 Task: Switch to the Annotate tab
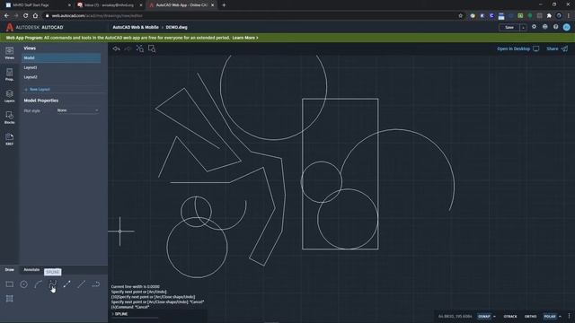click(31, 269)
